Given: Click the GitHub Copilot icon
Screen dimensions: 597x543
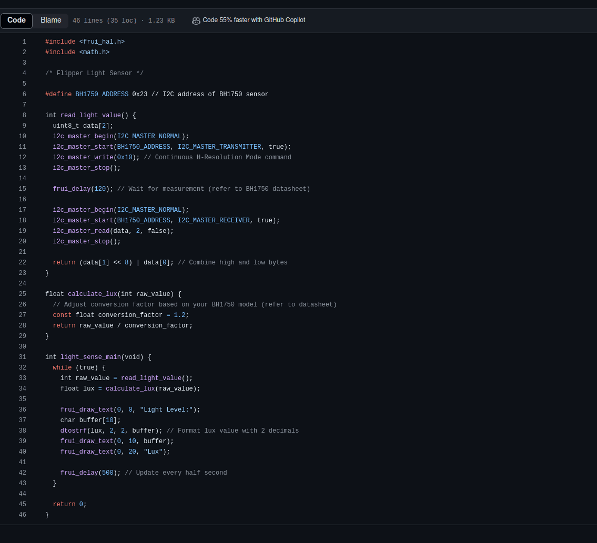Looking at the screenshot, I should (196, 21).
